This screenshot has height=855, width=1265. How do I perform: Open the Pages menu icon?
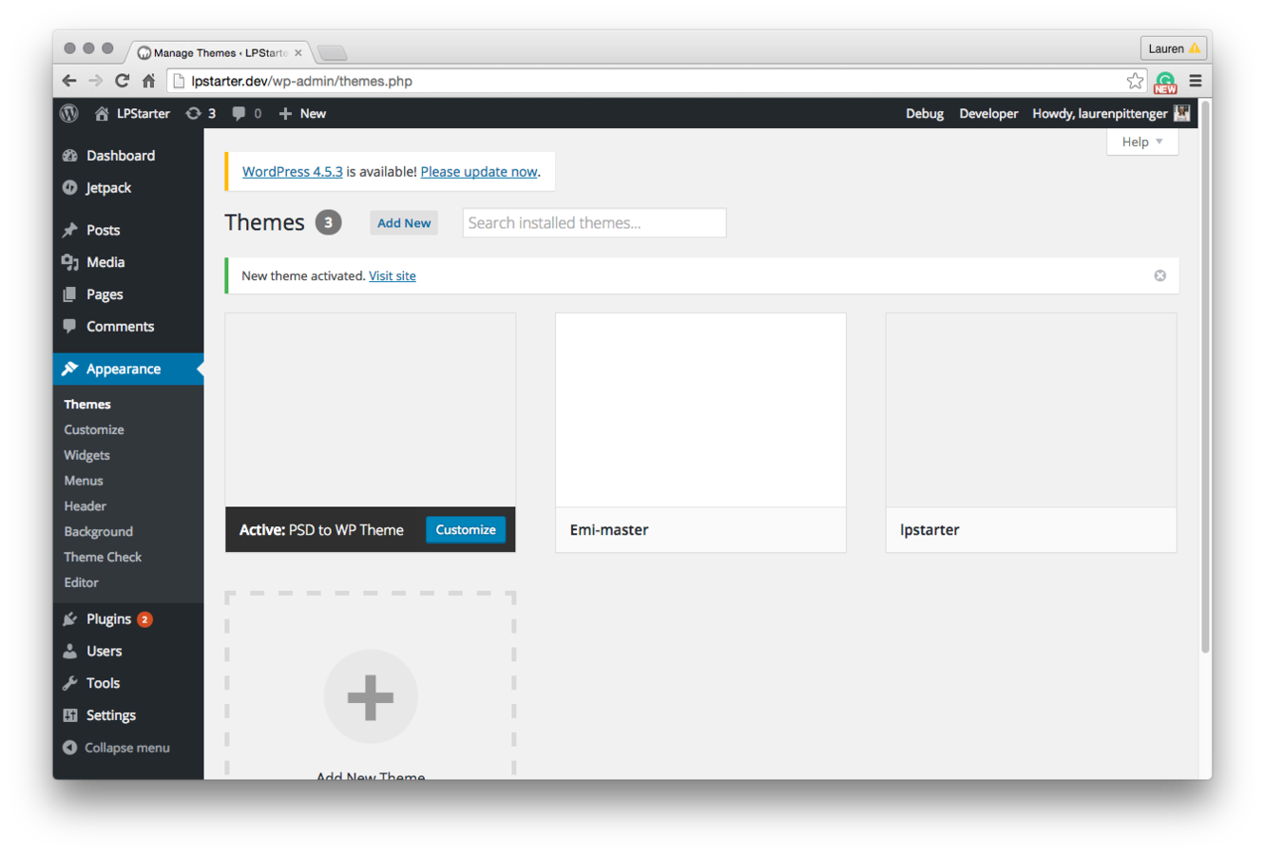(x=70, y=294)
